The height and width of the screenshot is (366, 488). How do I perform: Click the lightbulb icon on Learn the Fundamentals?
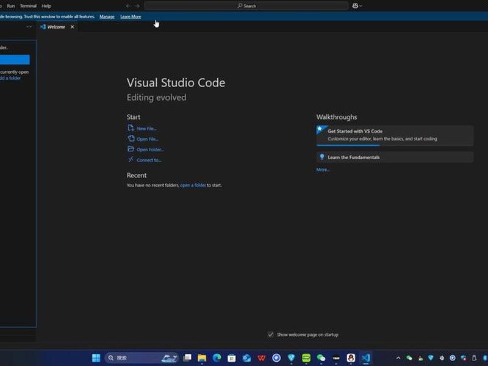[322, 157]
